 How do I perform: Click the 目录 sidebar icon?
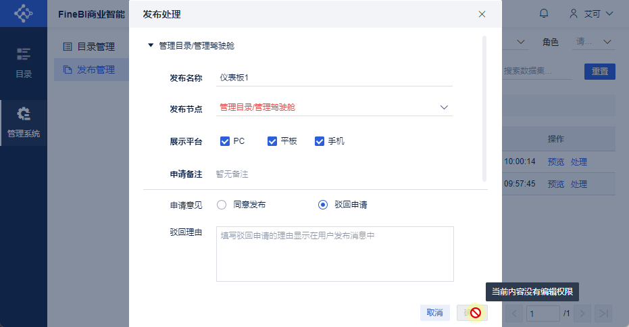pyautogui.click(x=24, y=54)
